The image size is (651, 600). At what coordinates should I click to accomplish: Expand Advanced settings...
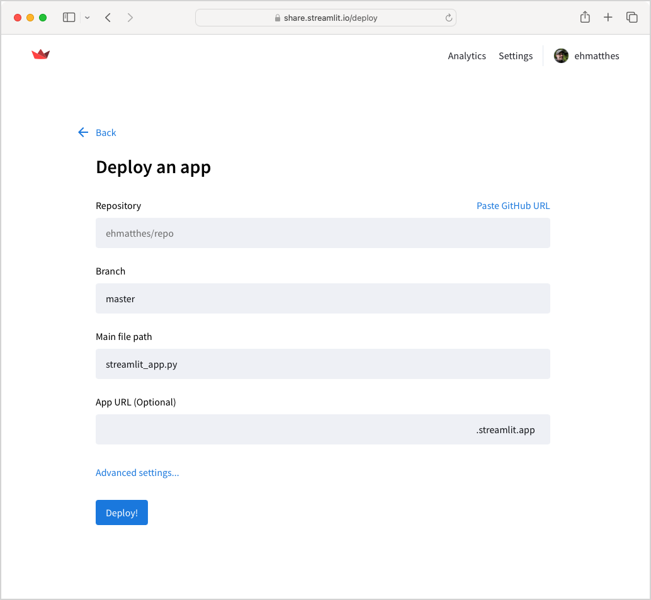[x=137, y=473]
